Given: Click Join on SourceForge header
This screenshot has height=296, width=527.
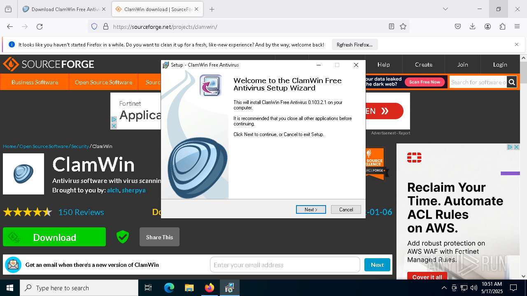Looking at the screenshot, I should point(462,65).
